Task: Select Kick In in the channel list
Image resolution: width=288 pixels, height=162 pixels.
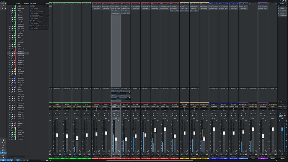Action: 19,15
